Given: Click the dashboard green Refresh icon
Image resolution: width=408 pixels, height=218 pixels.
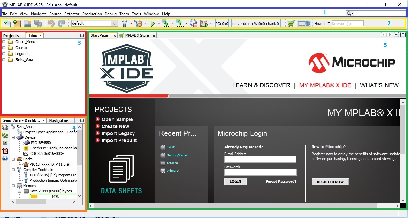Looking at the screenshot, I should click(5, 135).
